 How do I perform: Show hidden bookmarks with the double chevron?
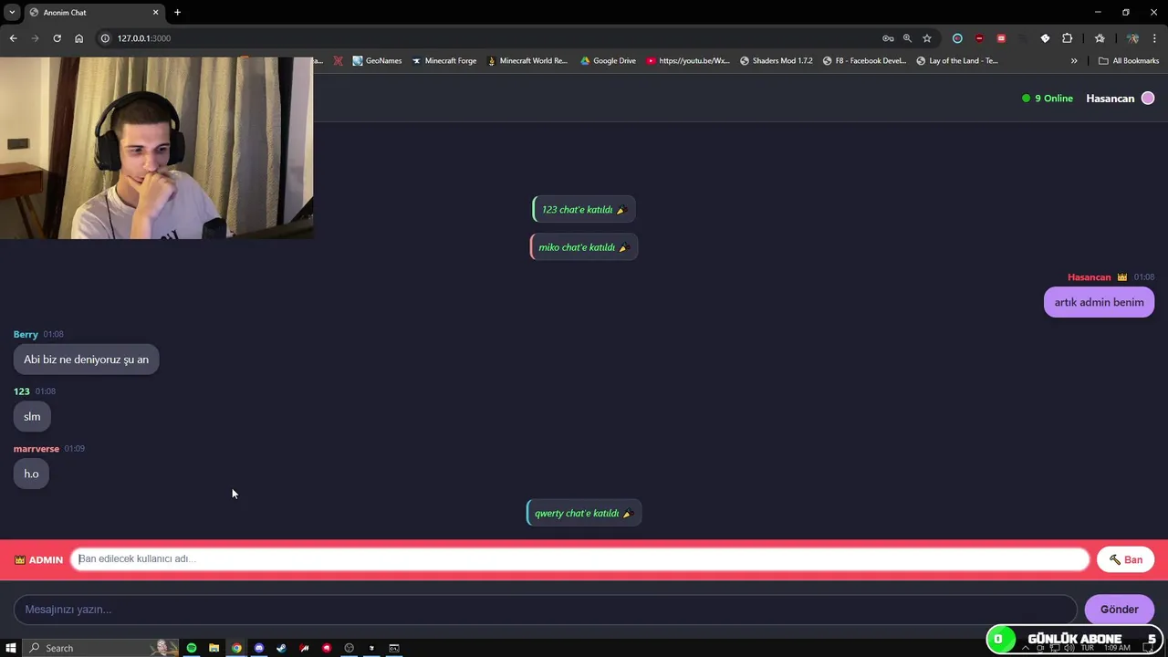[x=1074, y=61]
